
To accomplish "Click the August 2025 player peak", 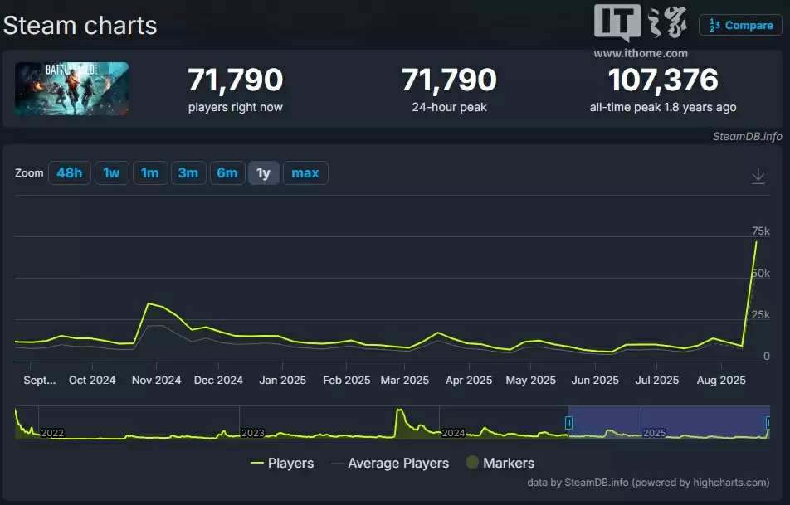I will coord(756,242).
